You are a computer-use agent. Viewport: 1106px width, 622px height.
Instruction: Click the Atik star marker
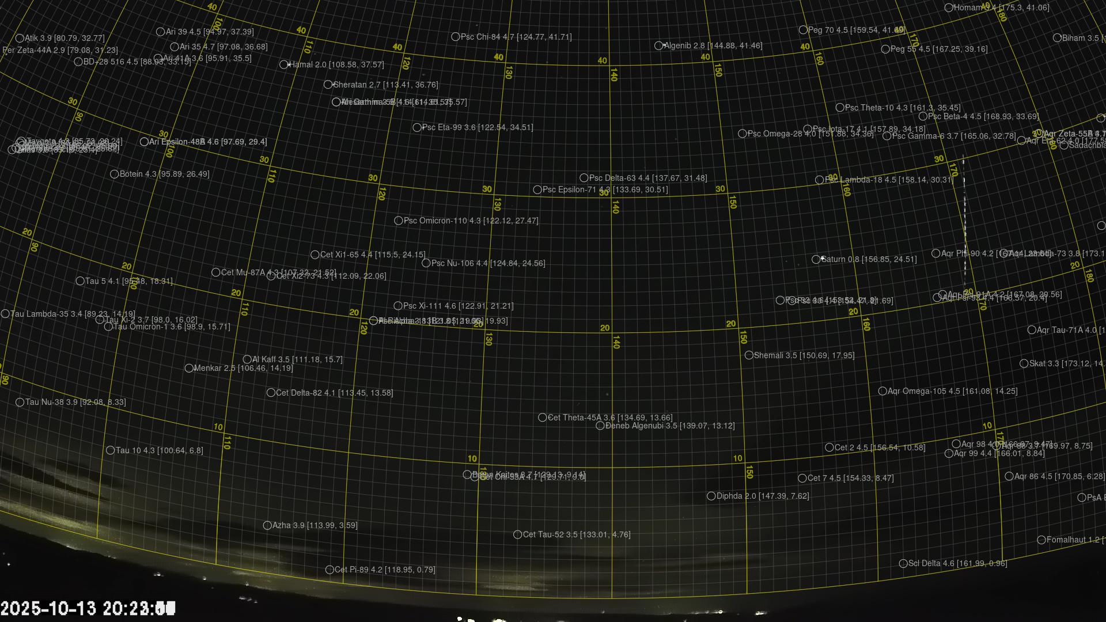coord(20,39)
